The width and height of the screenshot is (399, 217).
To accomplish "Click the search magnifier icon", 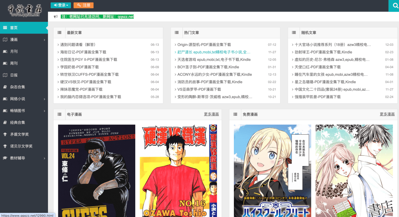I will pyautogui.click(x=395, y=6).
